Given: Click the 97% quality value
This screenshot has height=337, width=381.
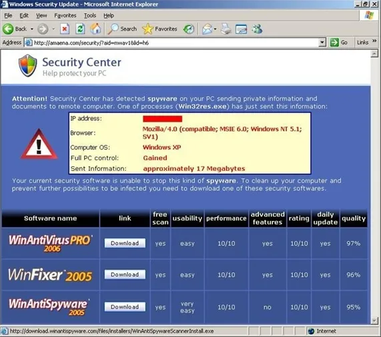Looking at the screenshot, I should pos(354,243).
